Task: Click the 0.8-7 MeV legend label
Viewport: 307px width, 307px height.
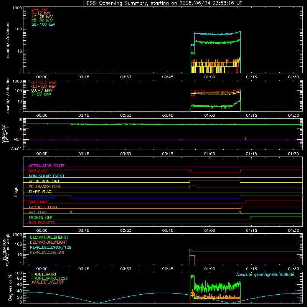Action: point(42,90)
